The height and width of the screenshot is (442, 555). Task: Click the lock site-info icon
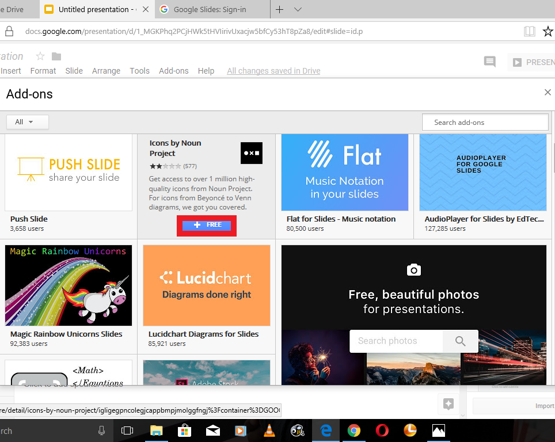(x=9, y=32)
